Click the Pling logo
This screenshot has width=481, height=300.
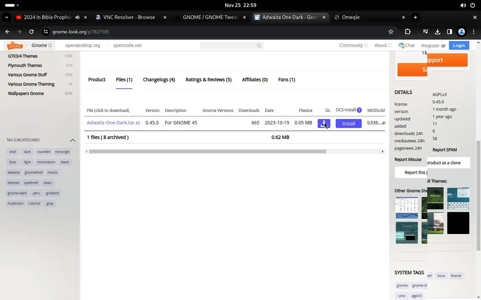[x=15, y=45]
